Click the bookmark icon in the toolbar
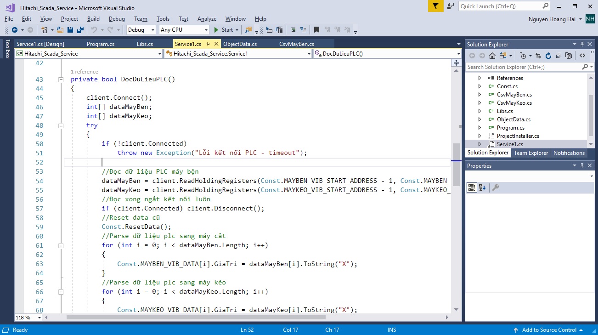598x335 pixels. coord(316,30)
